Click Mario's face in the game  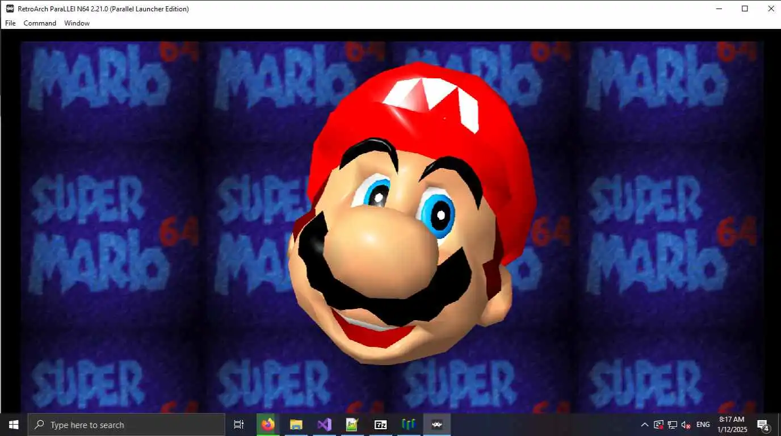tap(411, 213)
